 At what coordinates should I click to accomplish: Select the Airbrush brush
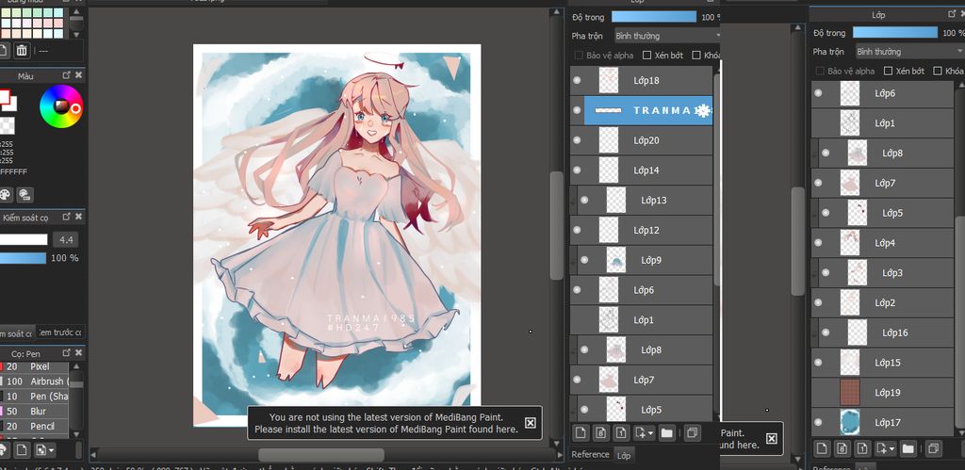click(x=35, y=381)
